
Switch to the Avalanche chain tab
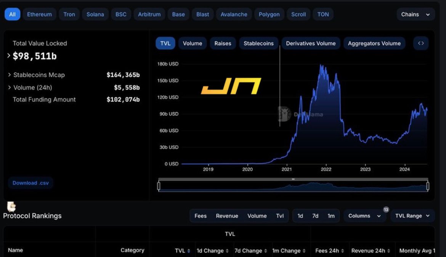[x=234, y=14]
